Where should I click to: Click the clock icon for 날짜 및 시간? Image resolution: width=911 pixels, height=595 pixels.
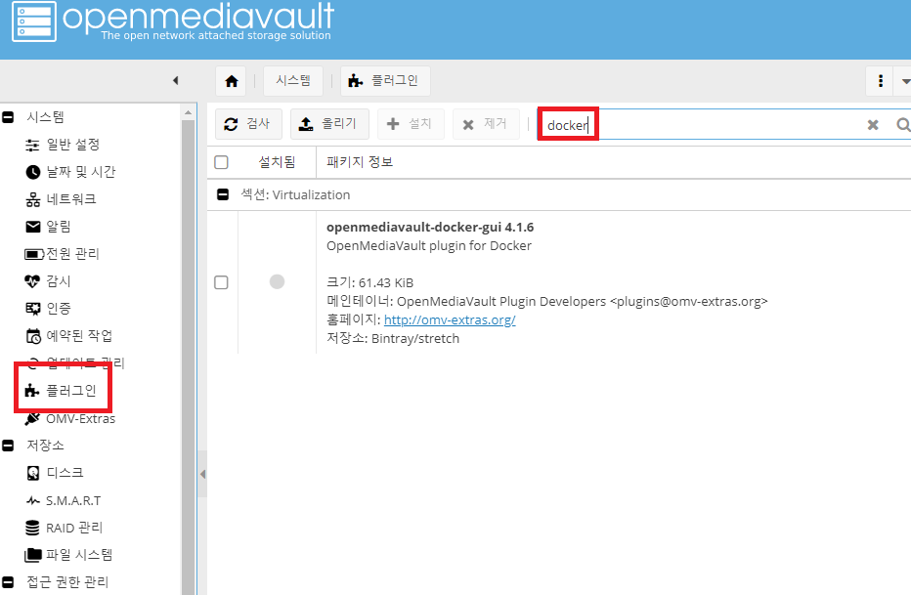(33, 172)
